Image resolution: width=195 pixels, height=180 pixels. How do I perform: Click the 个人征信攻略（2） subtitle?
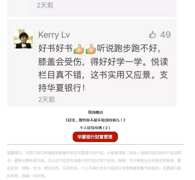point(95,128)
